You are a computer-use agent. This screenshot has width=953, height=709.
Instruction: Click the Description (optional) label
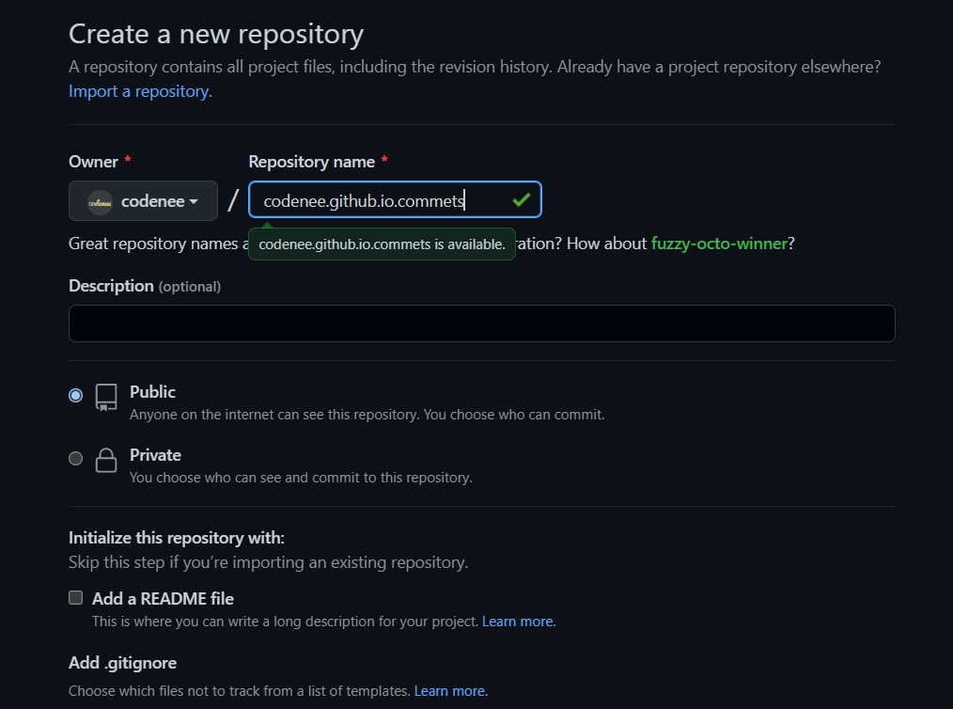coord(145,286)
